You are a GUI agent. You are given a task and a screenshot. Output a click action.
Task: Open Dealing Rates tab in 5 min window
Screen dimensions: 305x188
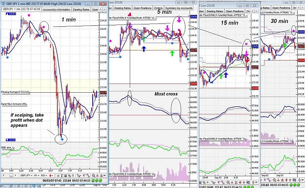122,8
